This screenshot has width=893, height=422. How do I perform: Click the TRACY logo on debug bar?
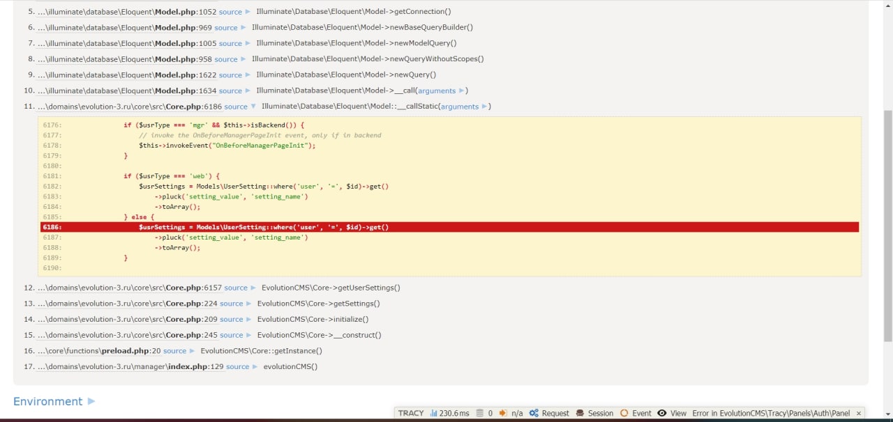tap(411, 413)
